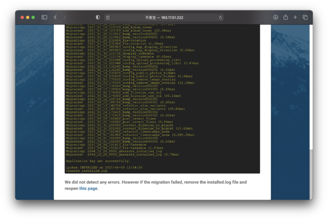Click the 'Migrated: 2021_05_13_140700_refactor_size_variants' line
This screenshot has width=328, height=220.
tap(125, 109)
